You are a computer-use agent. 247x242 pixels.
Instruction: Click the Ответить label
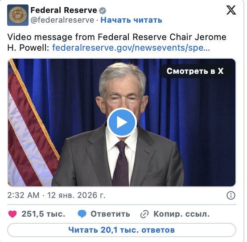click(x=110, y=214)
